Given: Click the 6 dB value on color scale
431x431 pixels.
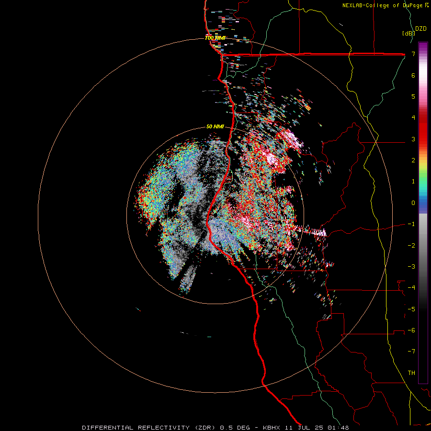Looking at the screenshot, I should pyautogui.click(x=413, y=75).
